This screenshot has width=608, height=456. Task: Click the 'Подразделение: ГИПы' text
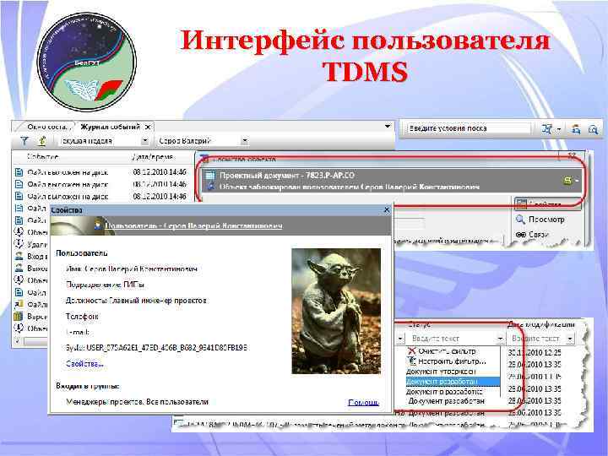pyautogui.click(x=105, y=285)
